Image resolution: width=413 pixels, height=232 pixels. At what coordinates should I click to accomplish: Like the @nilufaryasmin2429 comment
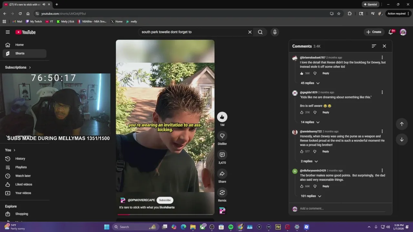click(x=302, y=186)
